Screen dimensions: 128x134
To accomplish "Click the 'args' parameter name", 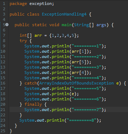I will [x=101, y=25].
